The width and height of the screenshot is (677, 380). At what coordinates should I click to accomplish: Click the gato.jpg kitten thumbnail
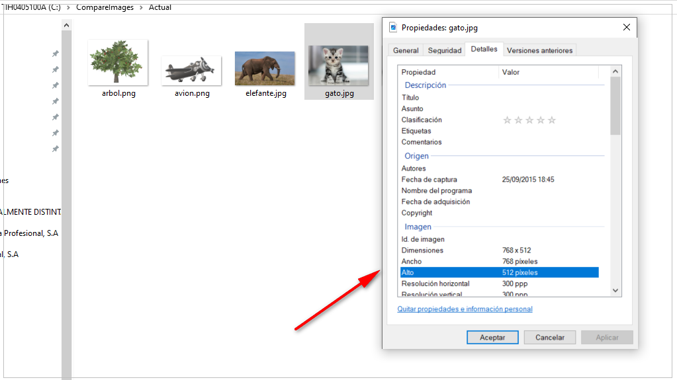pyautogui.click(x=338, y=65)
